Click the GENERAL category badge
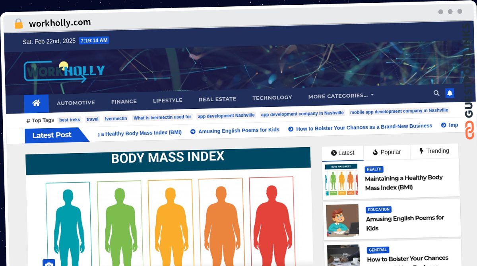 378,250
